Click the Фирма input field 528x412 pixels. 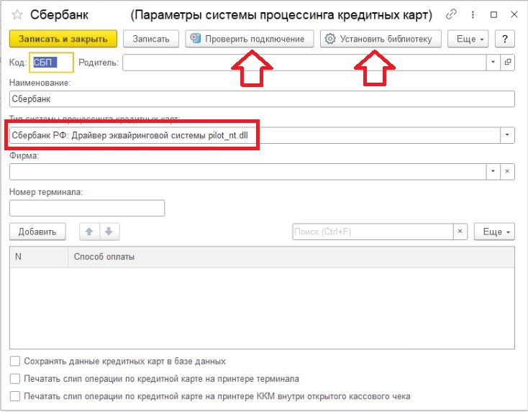[248, 171]
